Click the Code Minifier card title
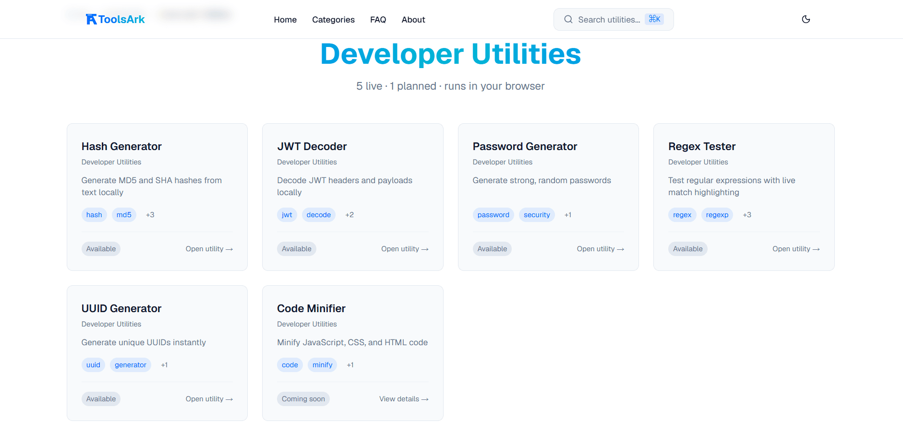Image resolution: width=903 pixels, height=432 pixels. [x=311, y=308]
